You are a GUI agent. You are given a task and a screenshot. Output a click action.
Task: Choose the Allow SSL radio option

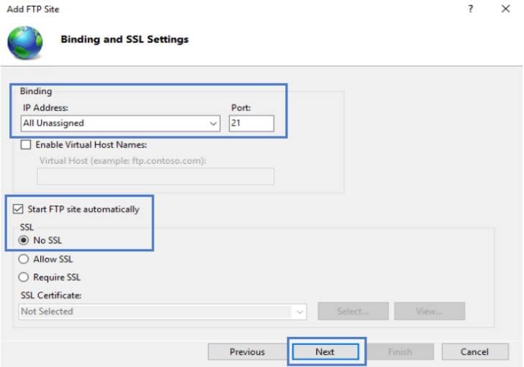click(24, 259)
